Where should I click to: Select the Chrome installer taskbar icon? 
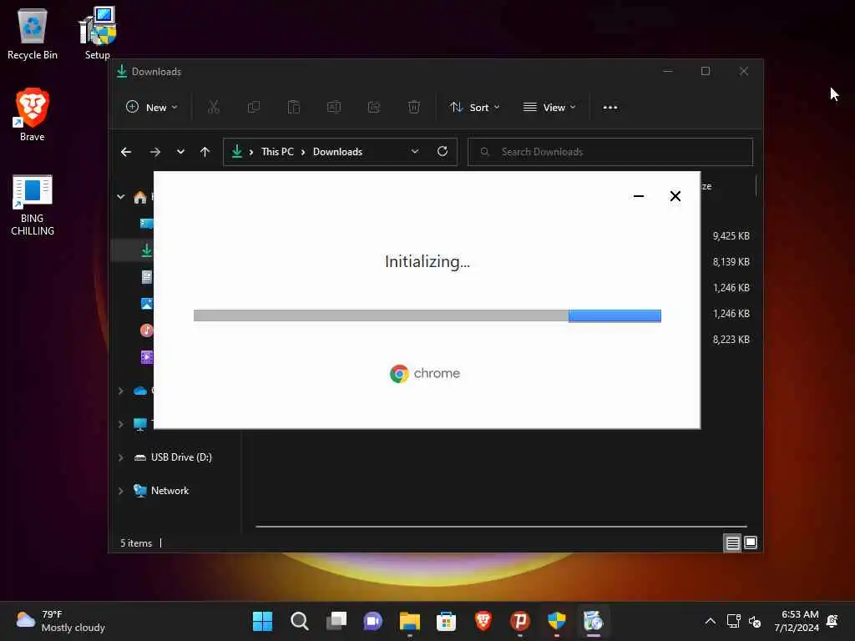[594, 621]
